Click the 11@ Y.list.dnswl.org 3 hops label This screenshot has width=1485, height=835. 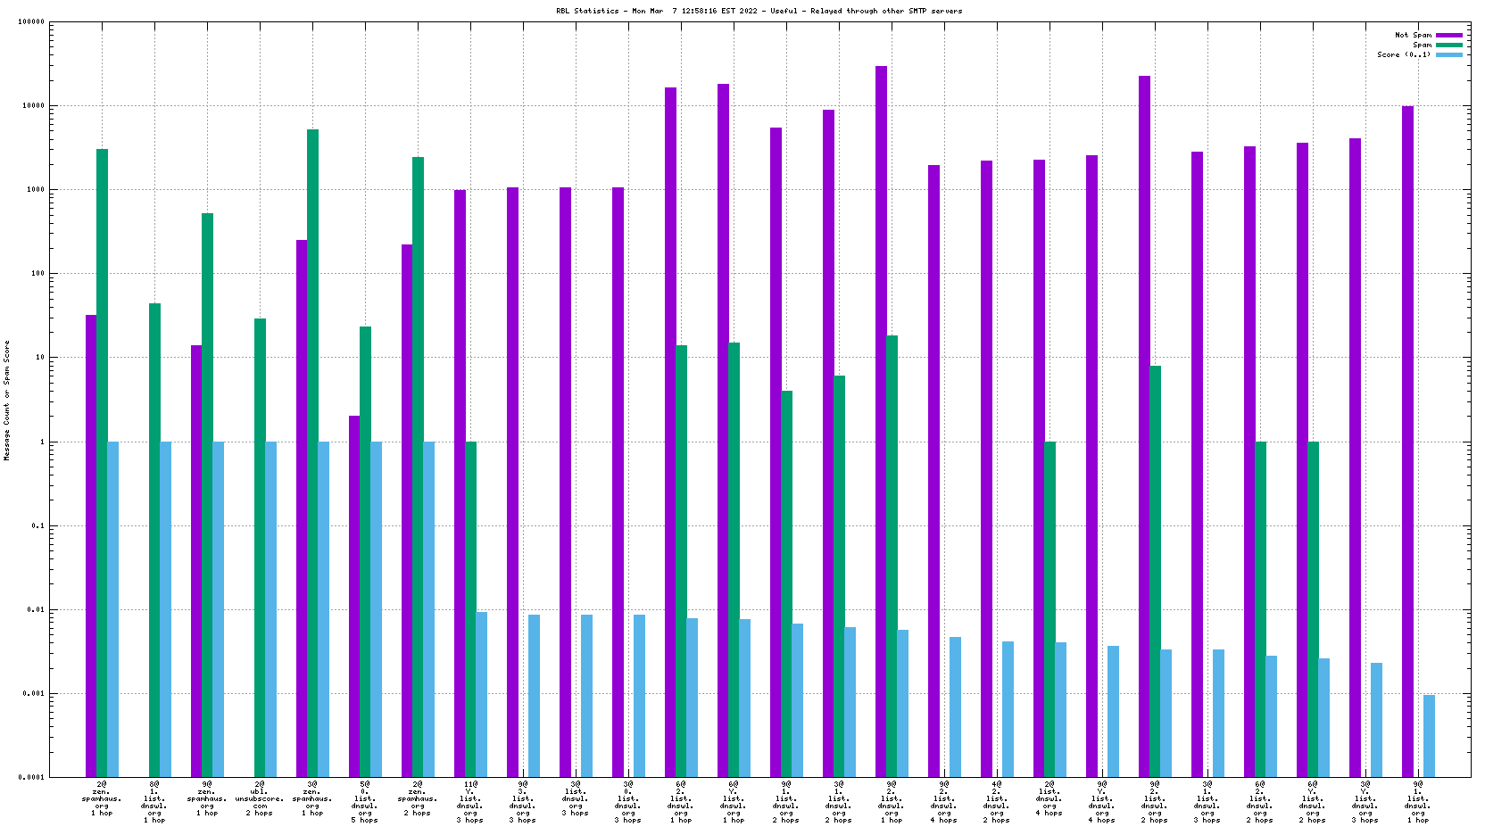click(470, 802)
